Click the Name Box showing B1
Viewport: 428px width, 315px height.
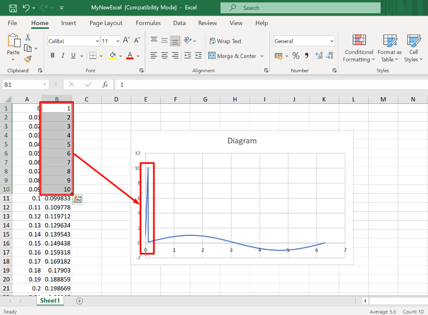(26, 85)
